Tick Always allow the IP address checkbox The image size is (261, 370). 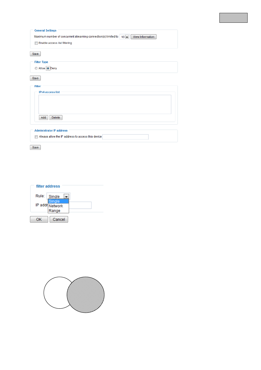pos(36,137)
